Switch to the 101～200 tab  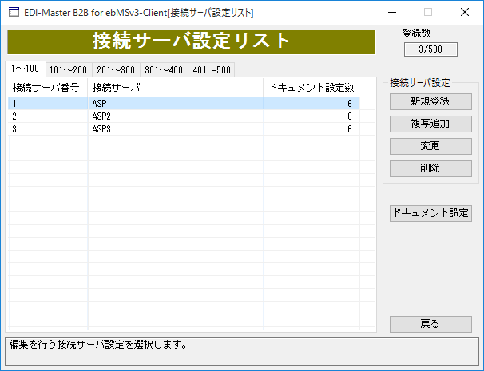coord(68,69)
